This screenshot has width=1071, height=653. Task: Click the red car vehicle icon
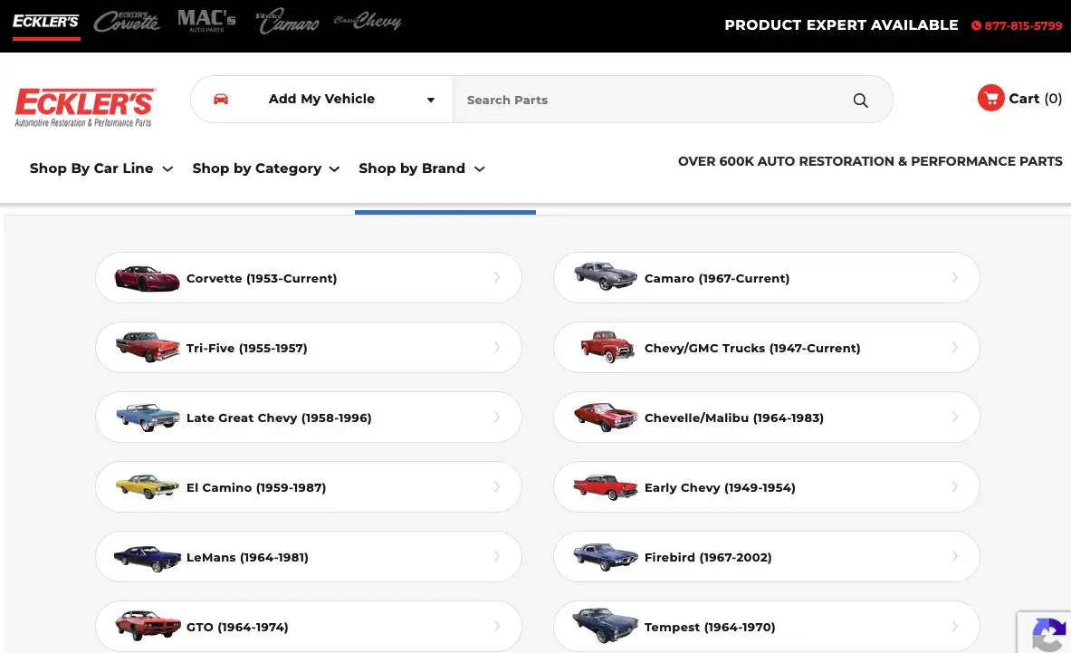[221, 99]
